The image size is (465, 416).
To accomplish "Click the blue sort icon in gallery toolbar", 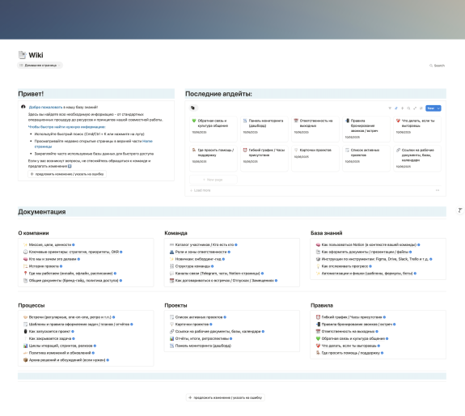I will point(396,108).
